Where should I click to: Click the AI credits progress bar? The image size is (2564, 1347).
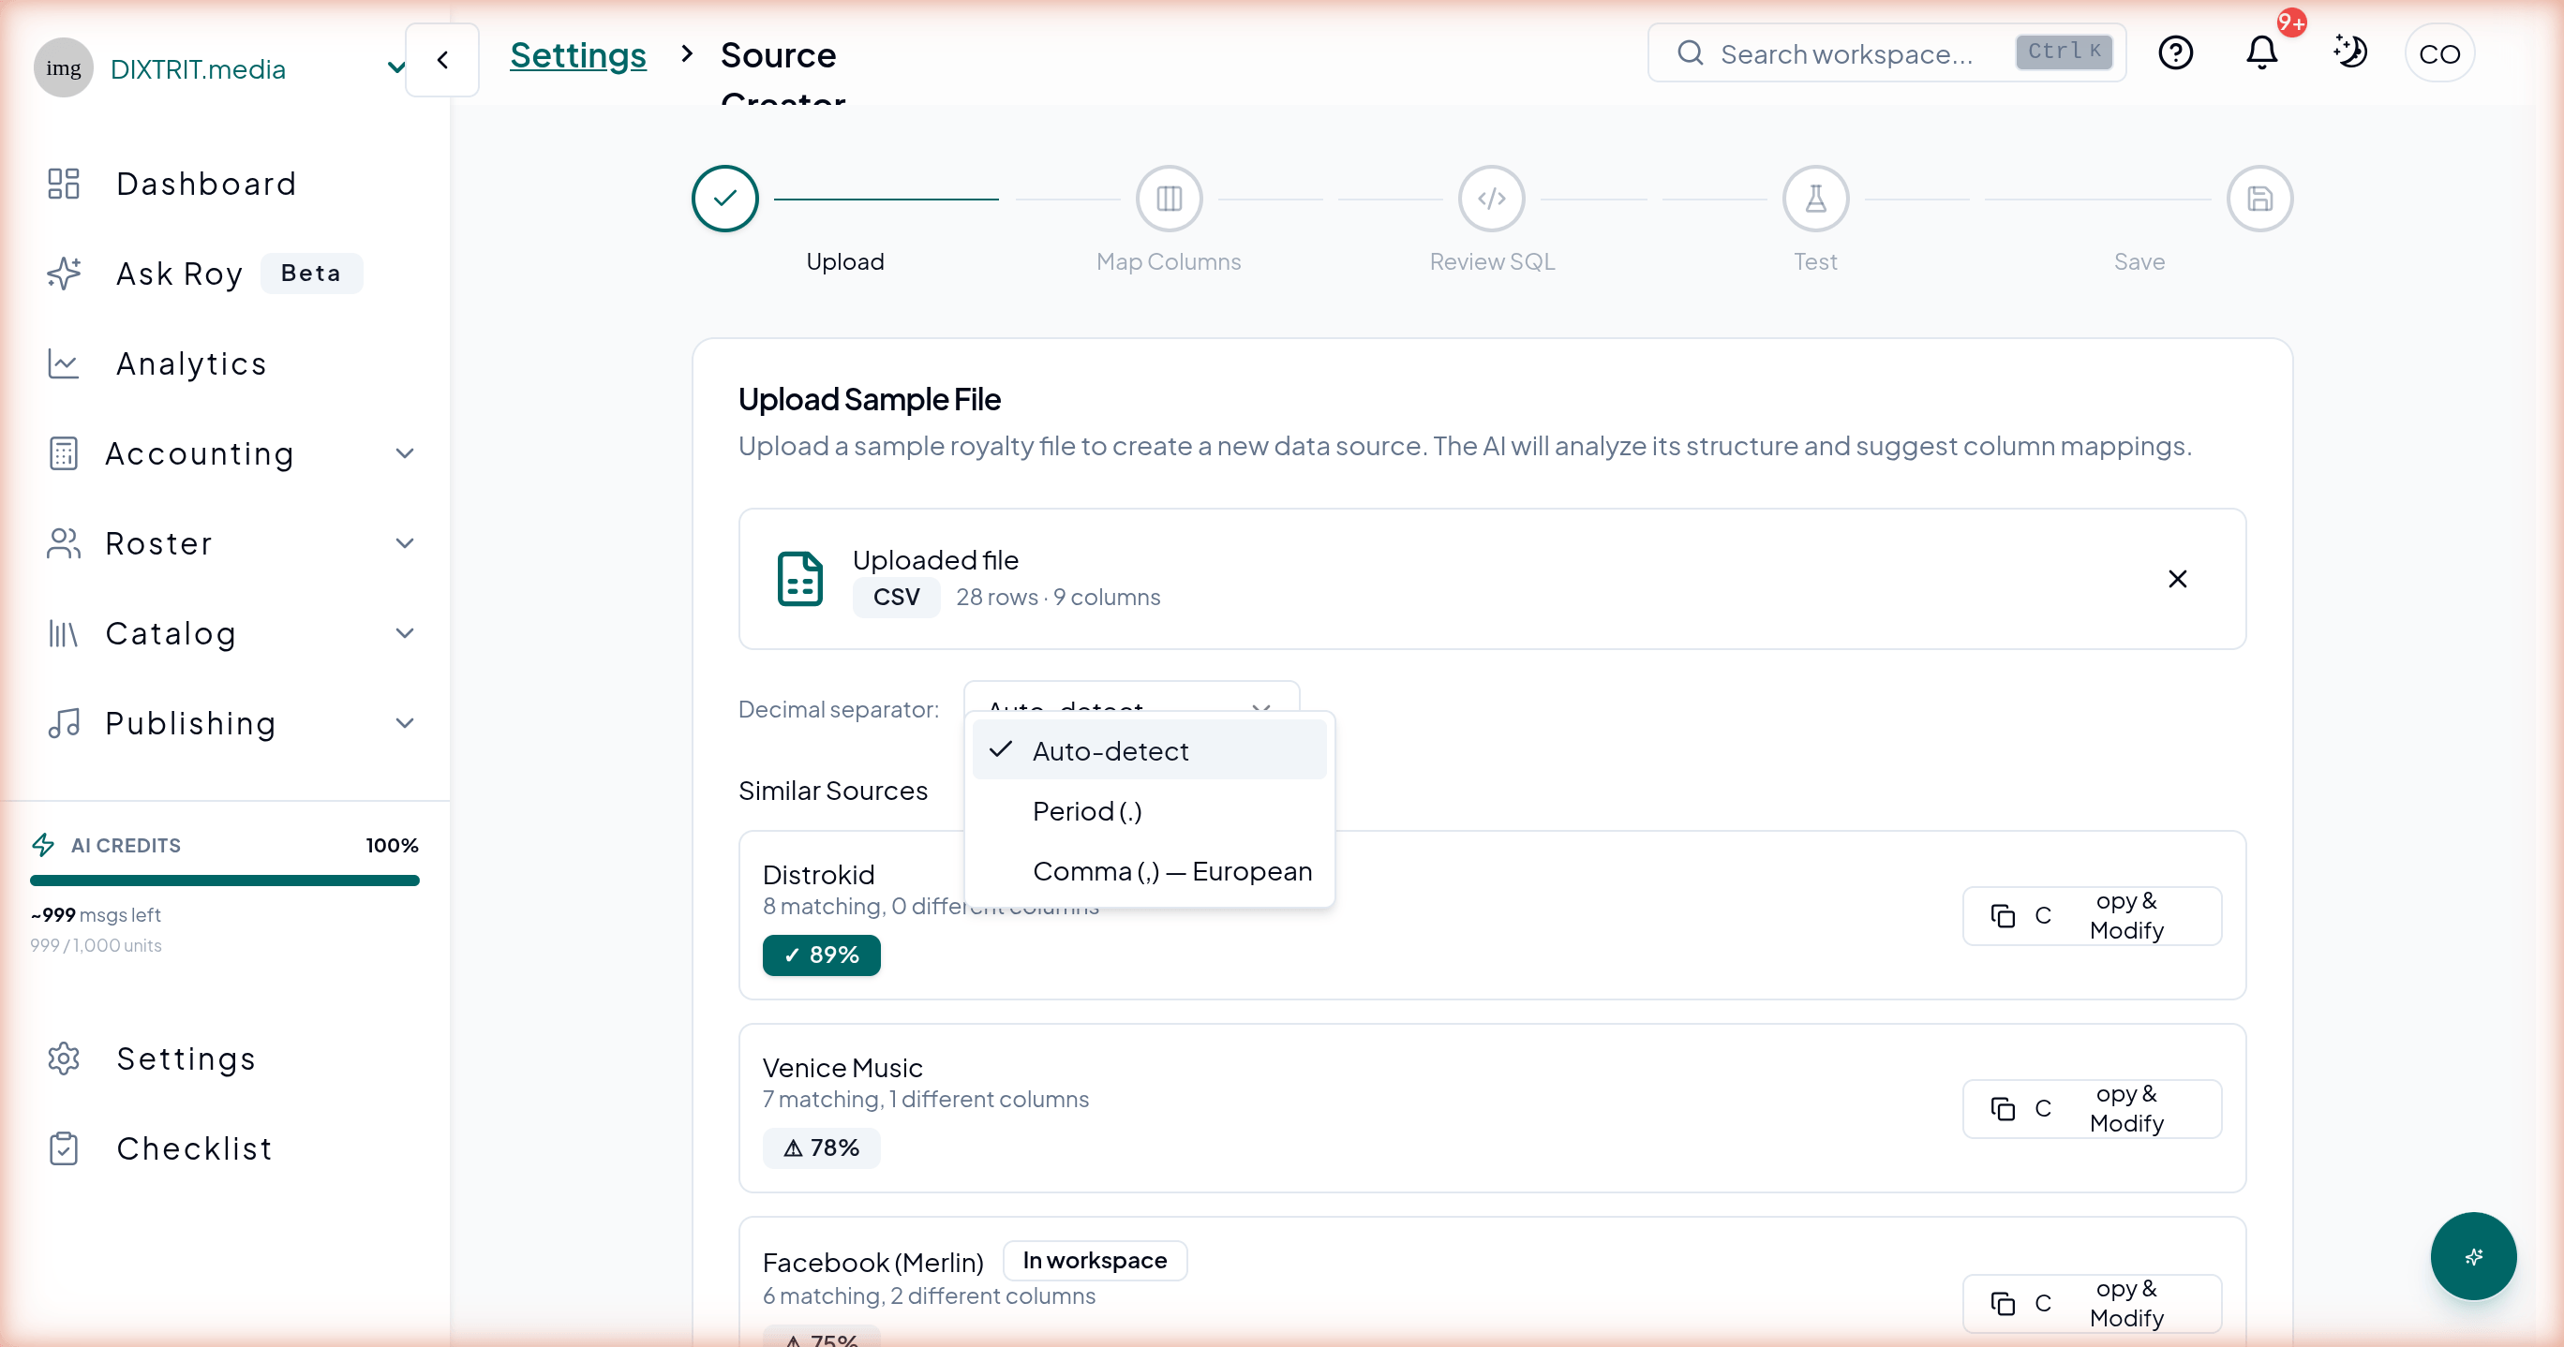[x=225, y=881]
